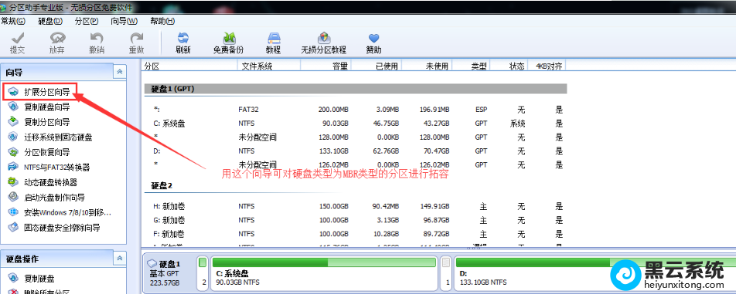The image size is (736, 294).
Task: Open the 教程 tutorial icon
Action: [x=273, y=43]
